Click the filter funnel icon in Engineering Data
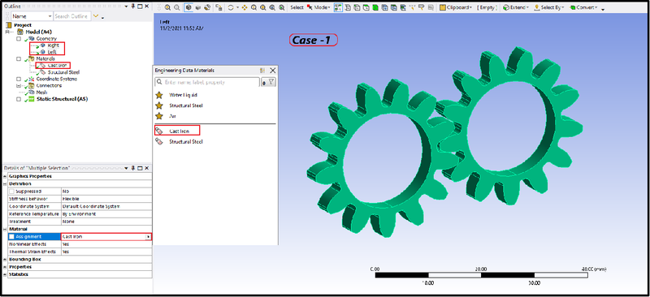The height and width of the screenshot is (297, 650). [271, 82]
